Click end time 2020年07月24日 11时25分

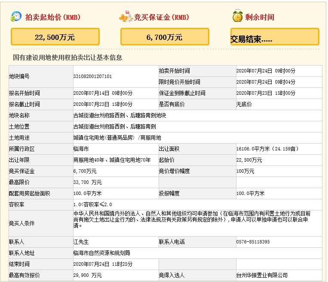click(x=103, y=264)
